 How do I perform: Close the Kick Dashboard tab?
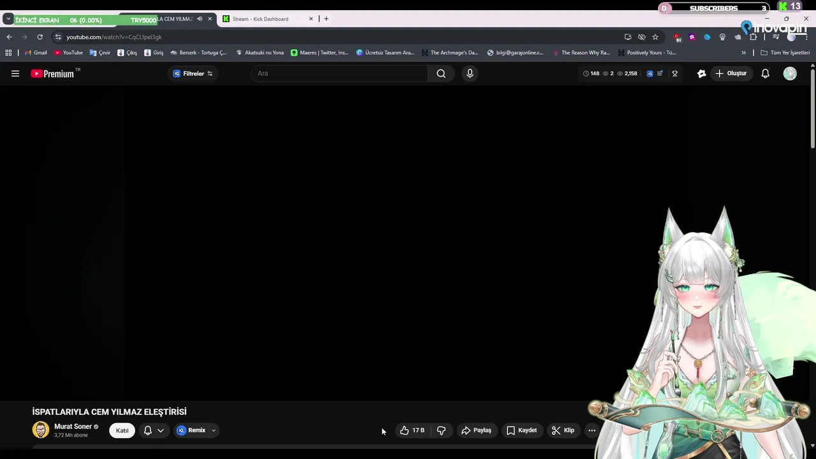click(x=311, y=19)
